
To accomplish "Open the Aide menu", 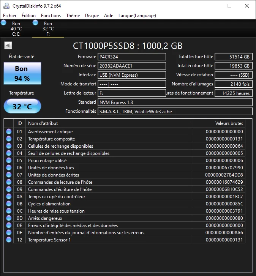I will (109, 16).
